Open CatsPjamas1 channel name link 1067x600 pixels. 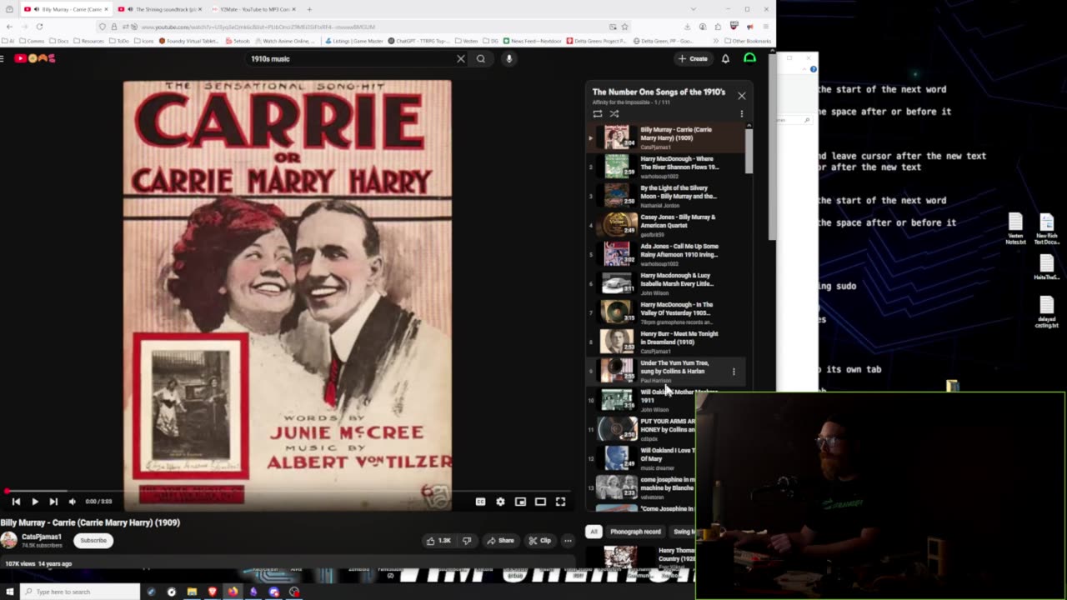click(x=42, y=537)
